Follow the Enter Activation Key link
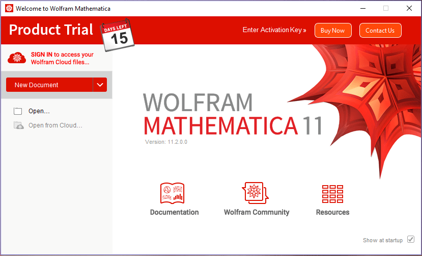 pos(274,30)
